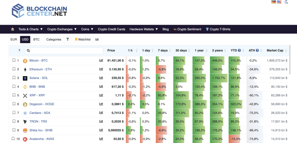Switch currency to BTC
Image resolution: width=297 pixels, height=143 pixels.
point(36,39)
